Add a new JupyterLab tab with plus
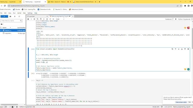The image size is (193, 108). (73, 16)
